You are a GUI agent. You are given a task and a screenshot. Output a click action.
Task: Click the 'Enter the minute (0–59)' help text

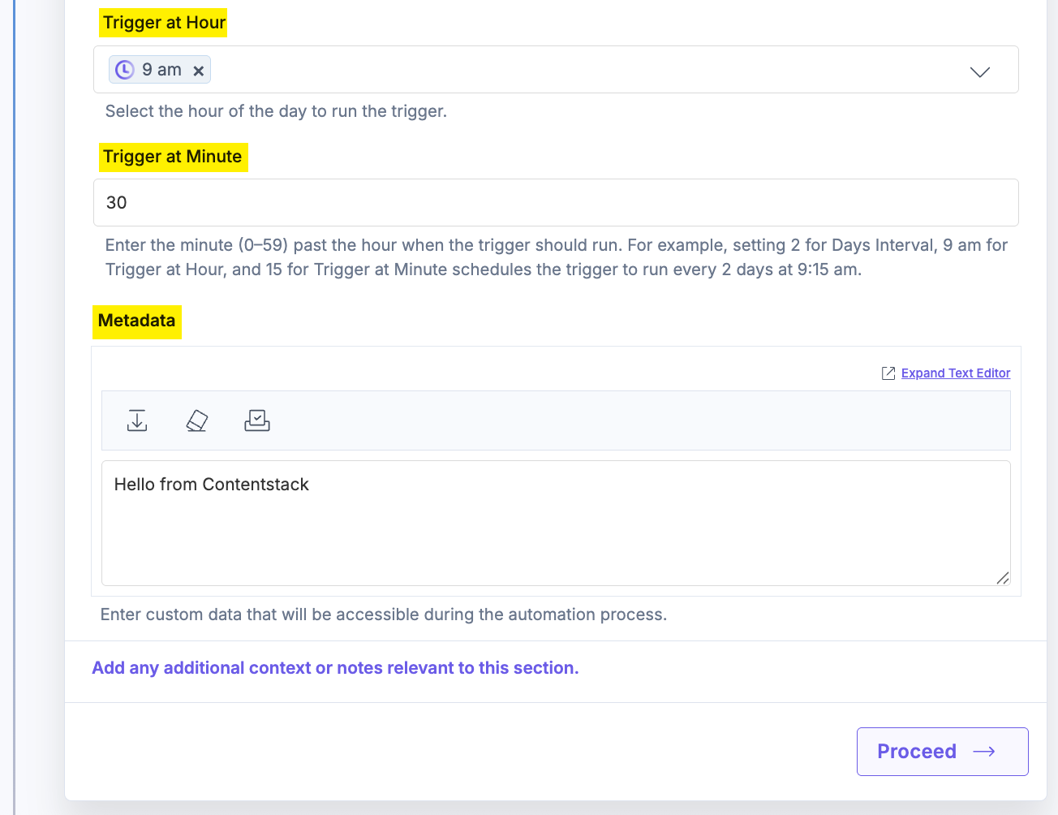(x=557, y=257)
